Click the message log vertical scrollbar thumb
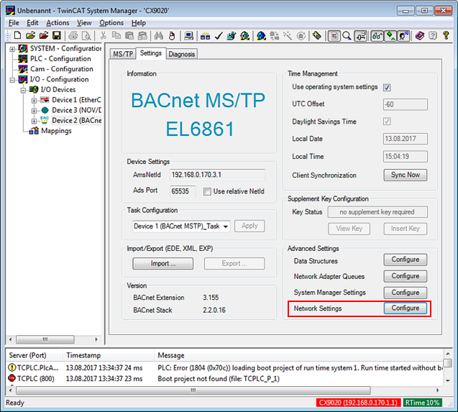 coord(447,363)
